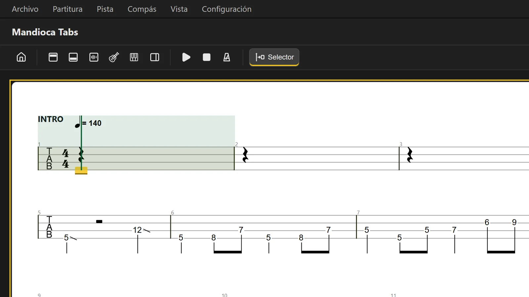This screenshot has width=529, height=297.
Task: Open the audio waveform panel icon
Action: tap(94, 57)
